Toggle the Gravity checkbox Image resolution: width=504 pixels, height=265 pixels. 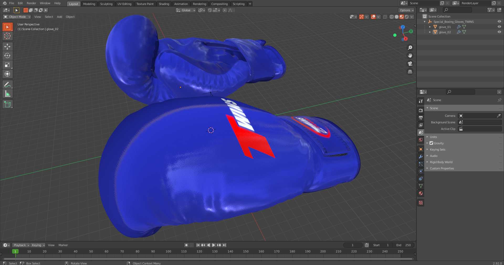coord(431,143)
